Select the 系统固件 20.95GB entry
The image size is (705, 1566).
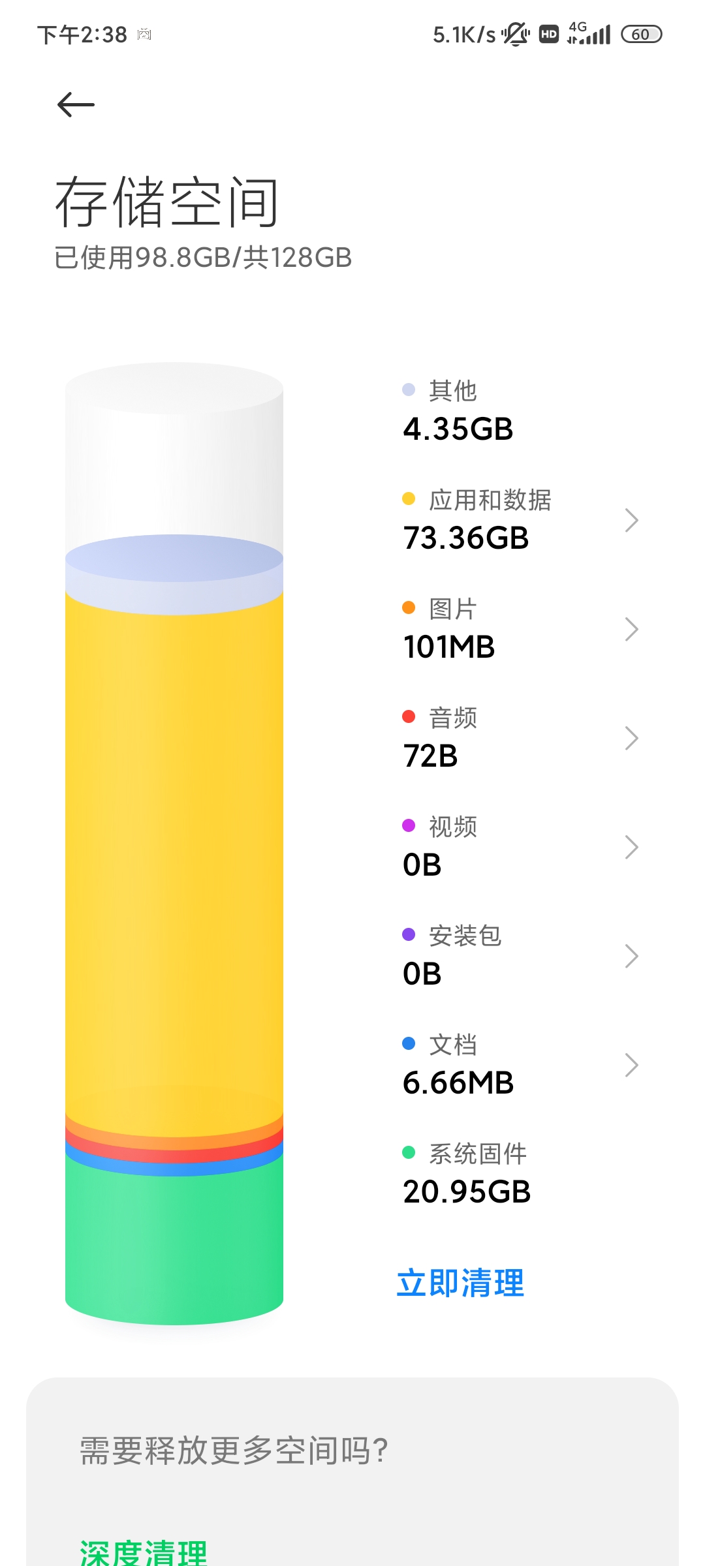pyautogui.click(x=467, y=1173)
